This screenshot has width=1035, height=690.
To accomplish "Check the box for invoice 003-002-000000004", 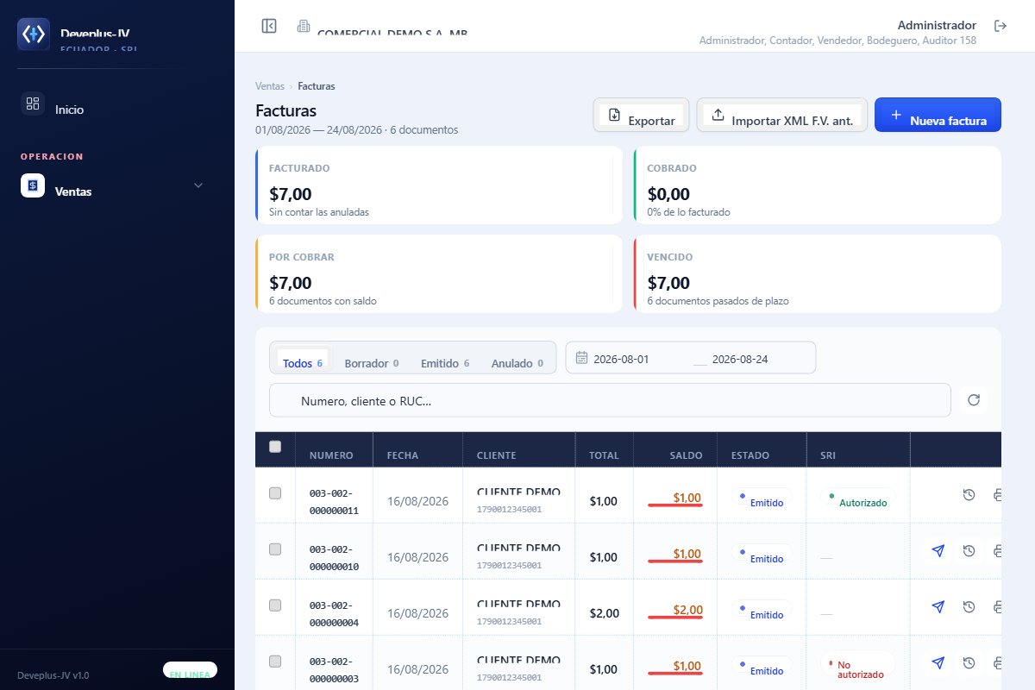I will coord(275,605).
